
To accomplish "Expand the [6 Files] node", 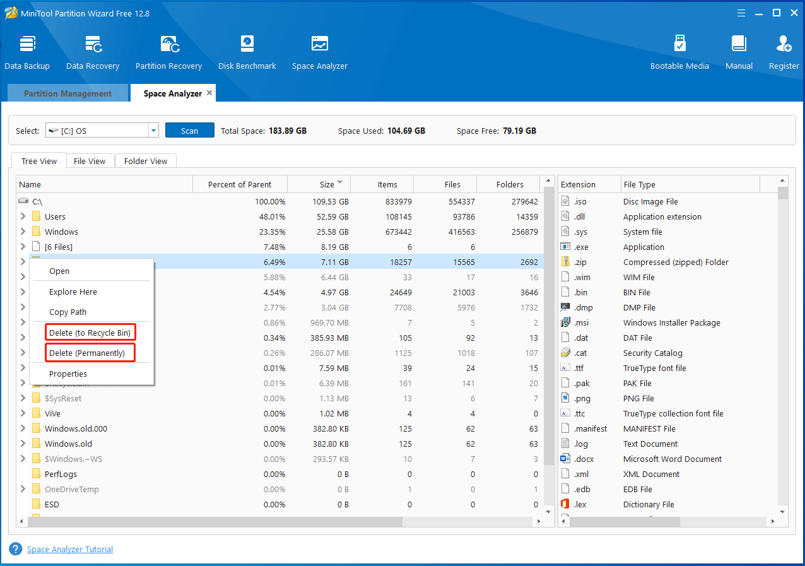I will click(x=23, y=247).
